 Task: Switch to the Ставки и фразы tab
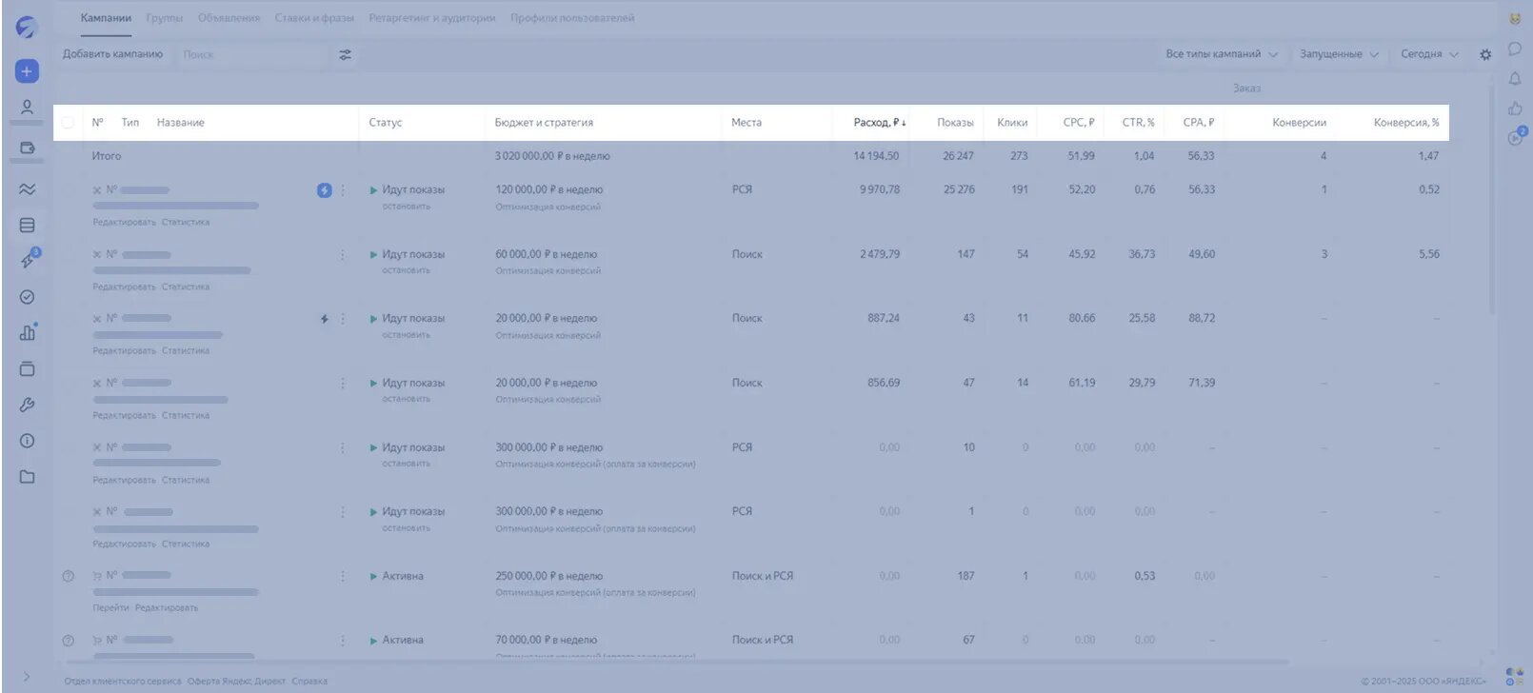click(x=314, y=18)
